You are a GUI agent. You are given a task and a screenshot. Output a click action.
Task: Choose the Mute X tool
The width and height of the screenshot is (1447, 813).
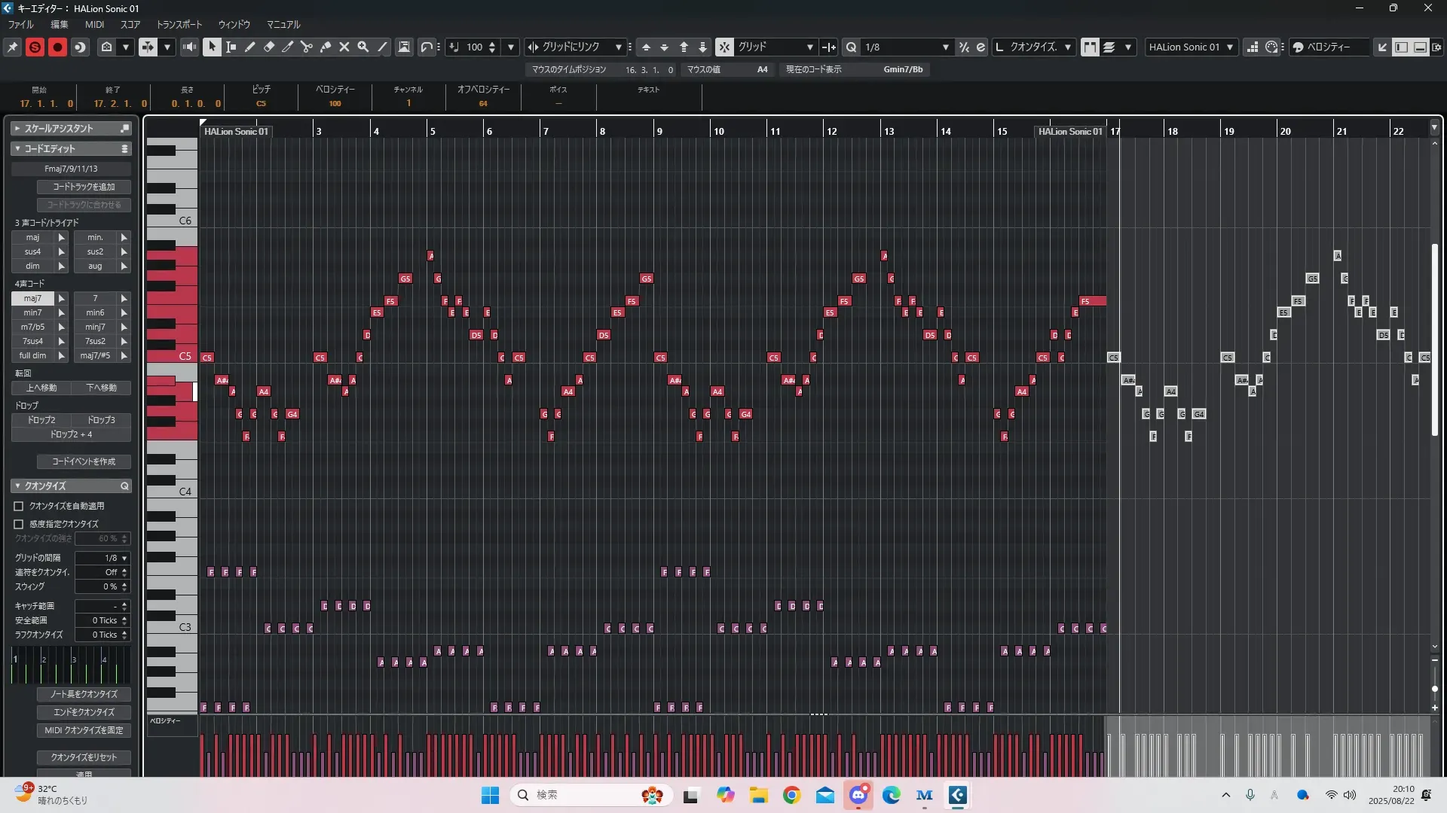pyautogui.click(x=344, y=47)
